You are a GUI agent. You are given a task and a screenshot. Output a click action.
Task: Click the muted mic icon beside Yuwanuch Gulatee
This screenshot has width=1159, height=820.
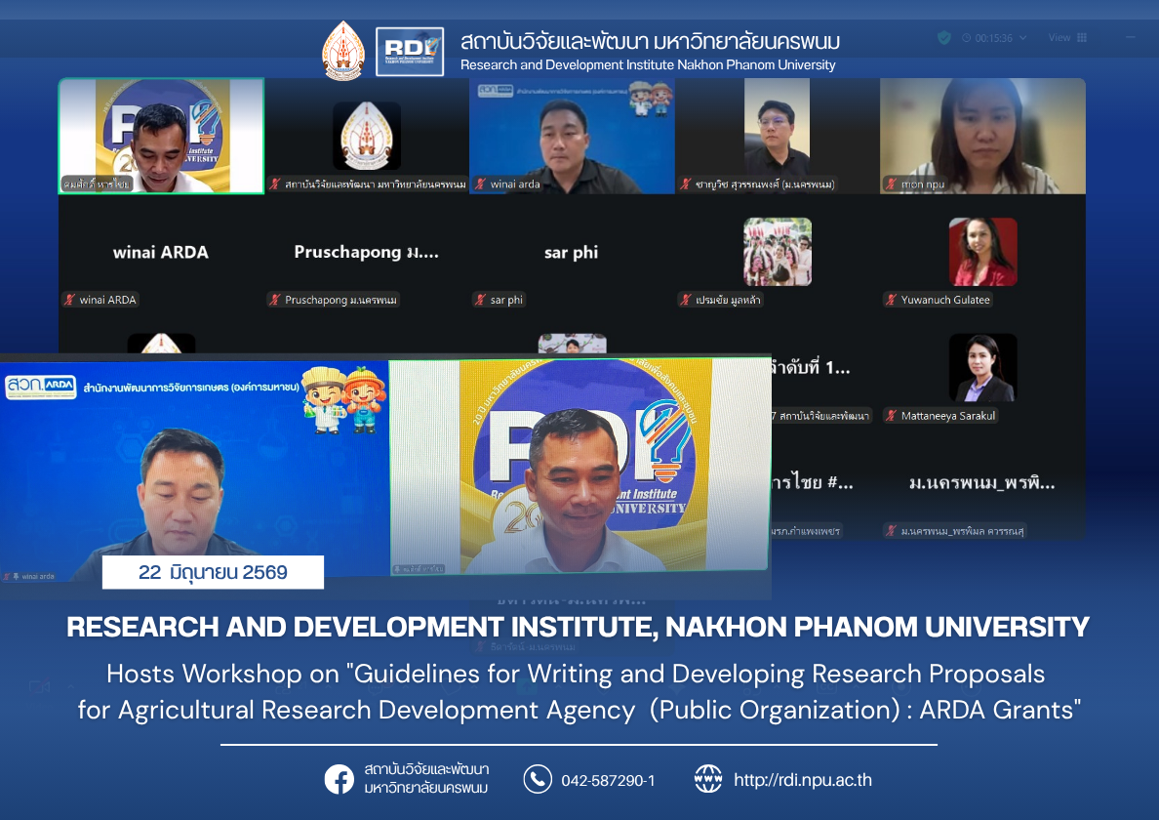coord(892,300)
